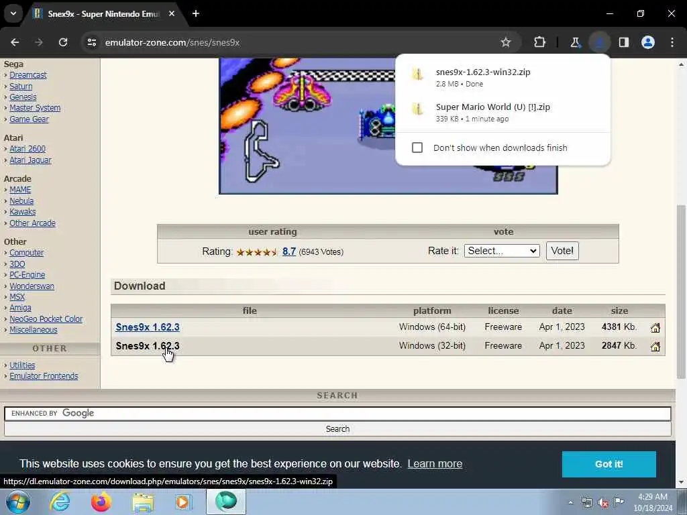This screenshot has width=687, height=515.
Task: Download Snes9x 1.62.3 Windows 64-bit
Action: coord(148,327)
